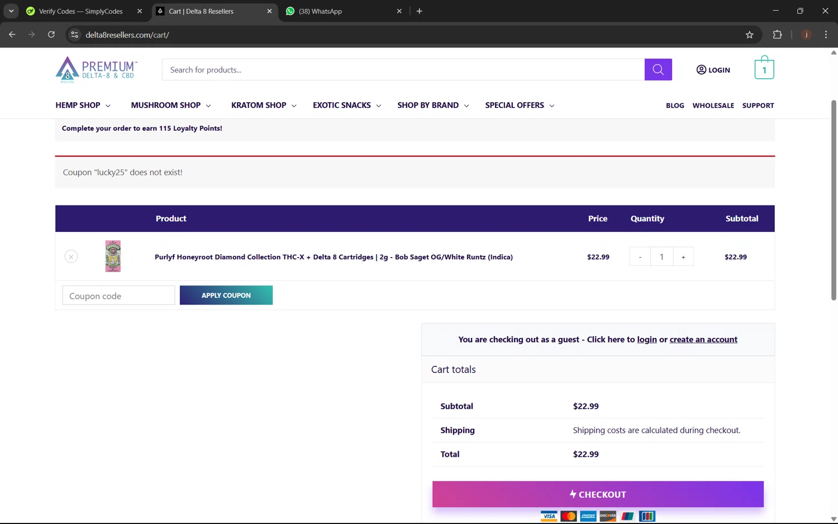Close the Cart Delta 8 Resellers tab
The height and width of the screenshot is (524, 838).
coord(269,11)
